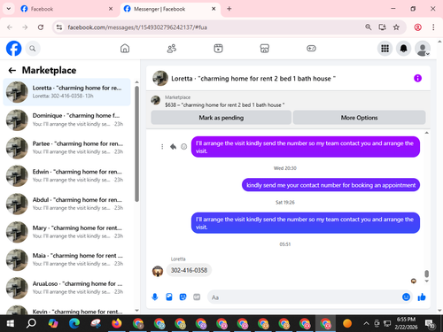
Task: Click the address bar URL
Action: tap(137, 27)
